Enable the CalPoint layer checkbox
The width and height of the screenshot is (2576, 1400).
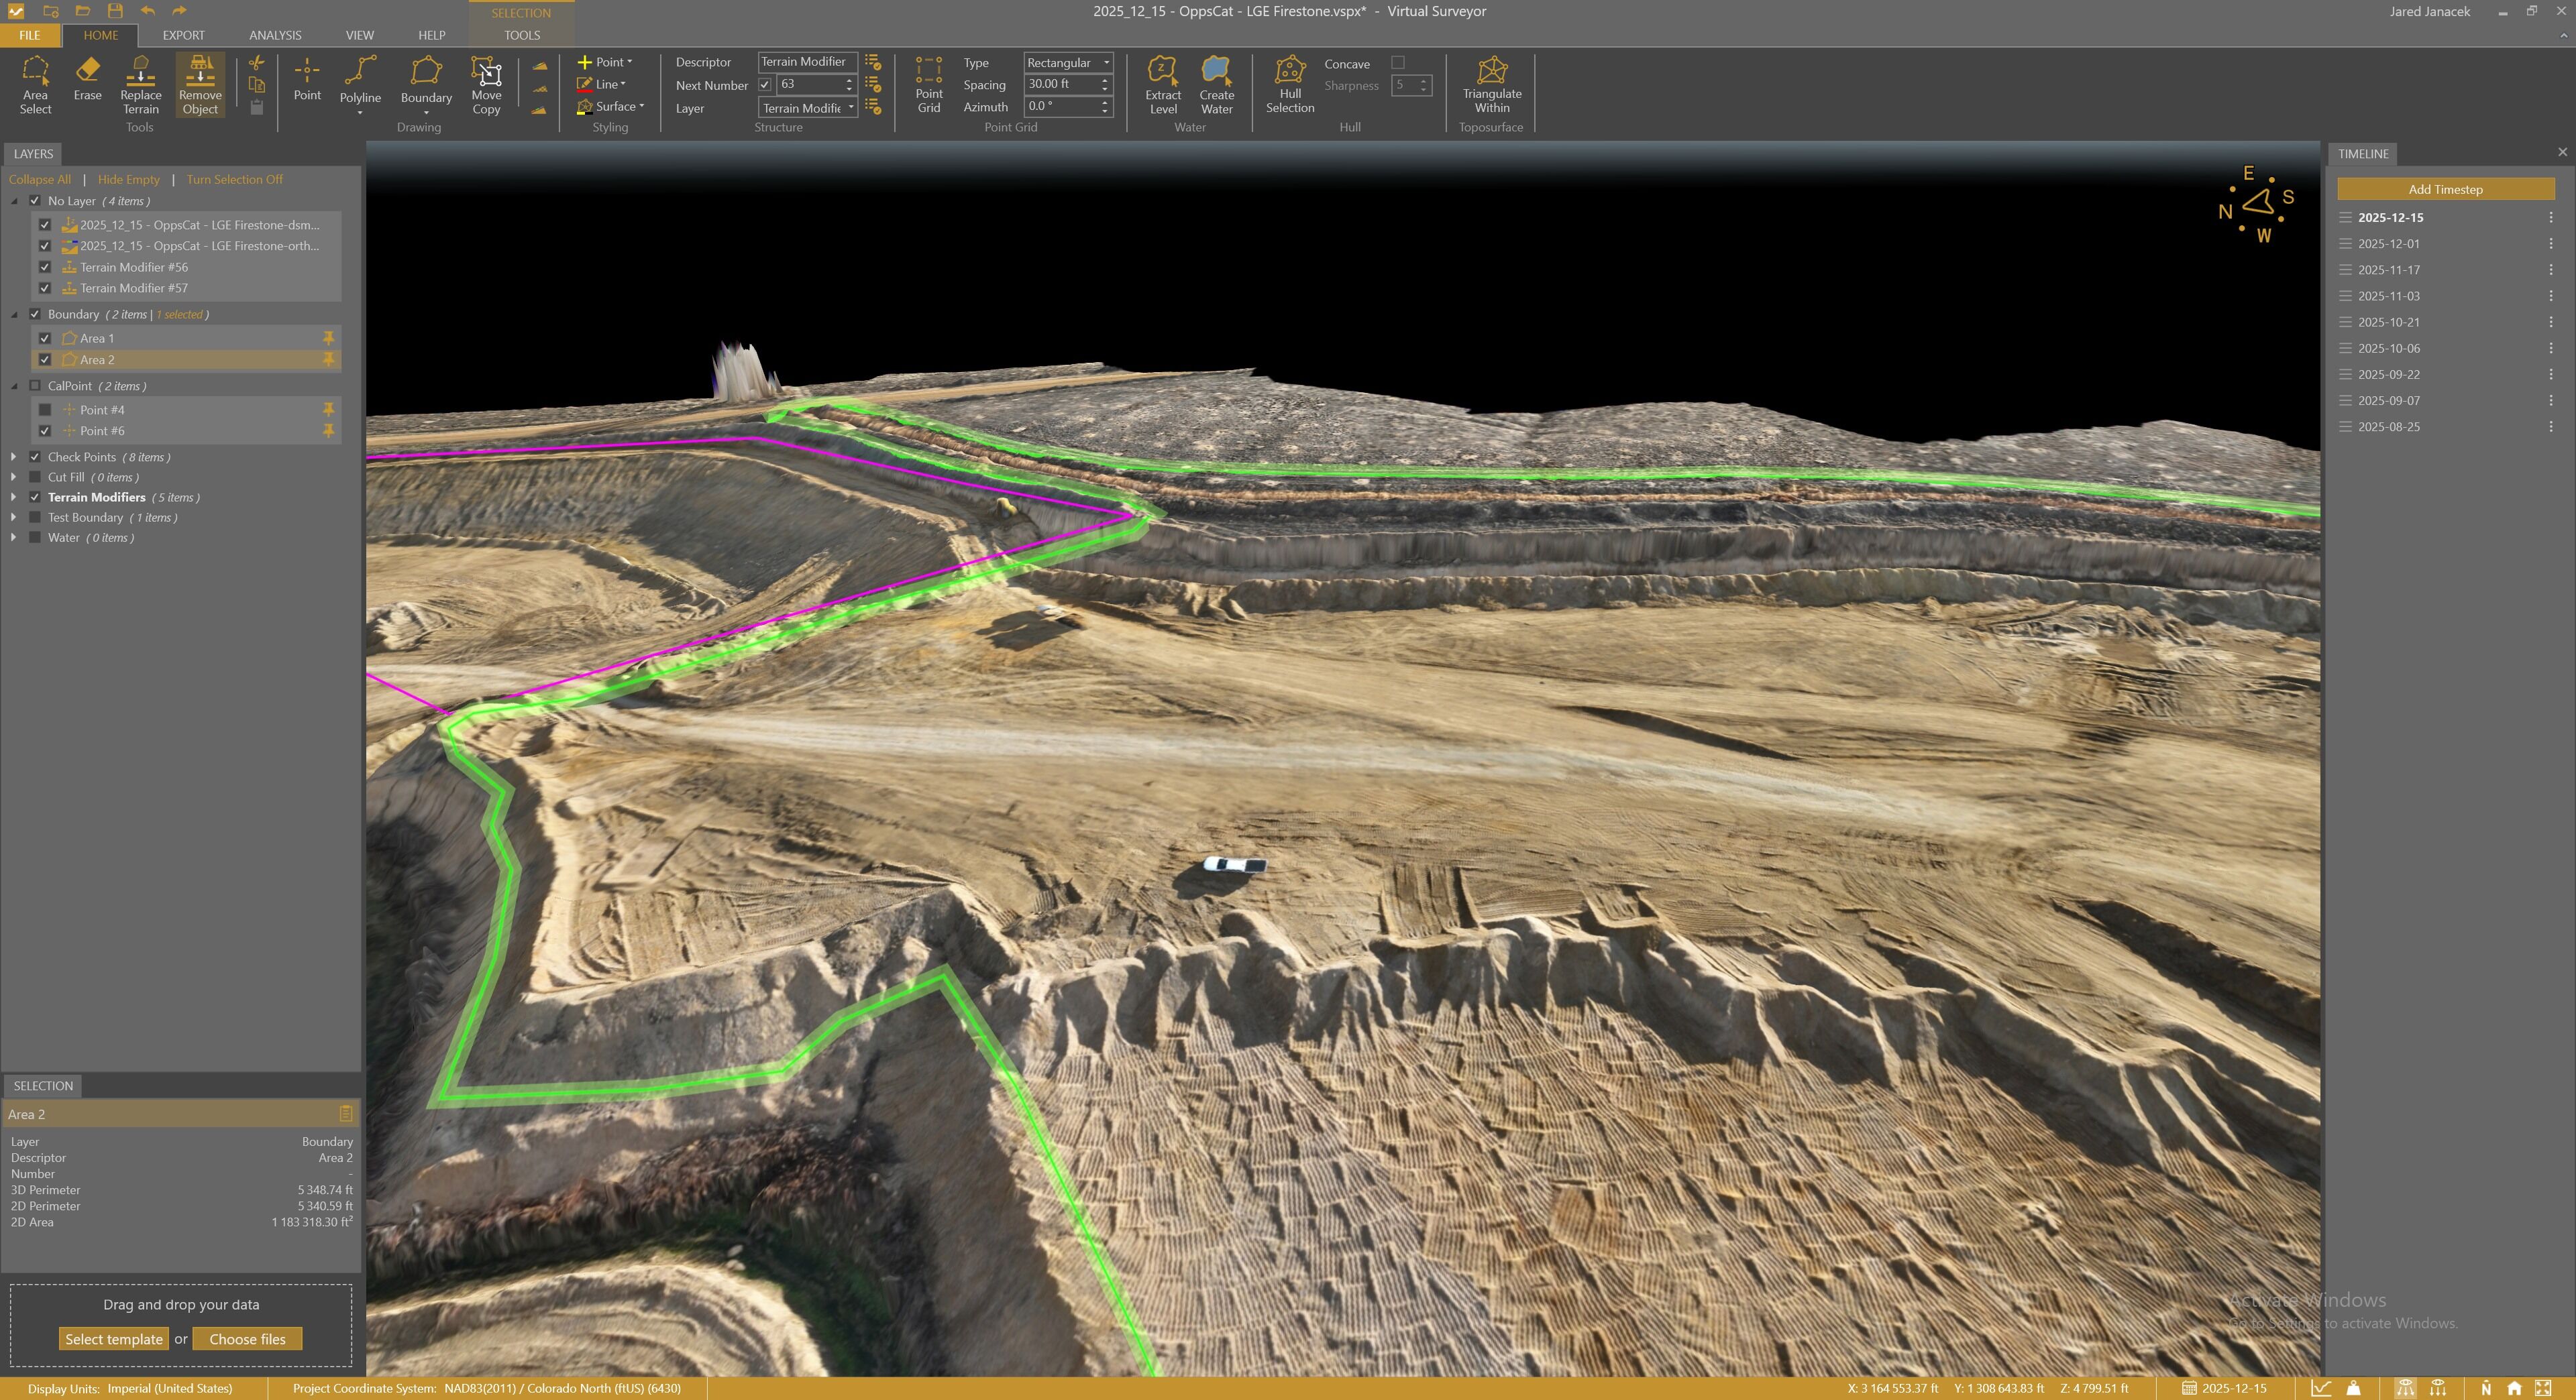pyautogui.click(x=35, y=386)
